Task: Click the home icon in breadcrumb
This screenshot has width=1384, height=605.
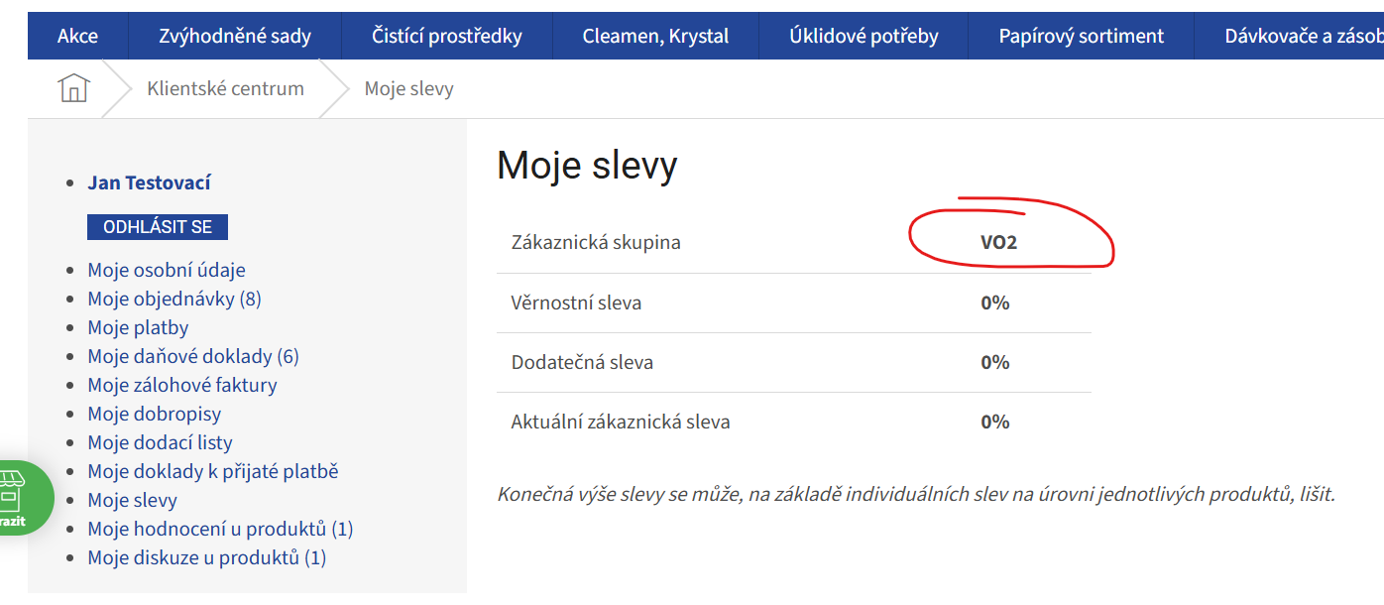Action: click(74, 88)
